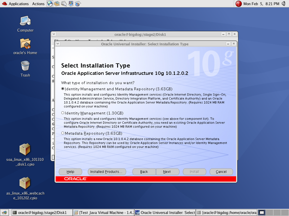The image size is (289, 216).
Task: Close the Oracle Universal Installer window
Action: pos(234,44)
